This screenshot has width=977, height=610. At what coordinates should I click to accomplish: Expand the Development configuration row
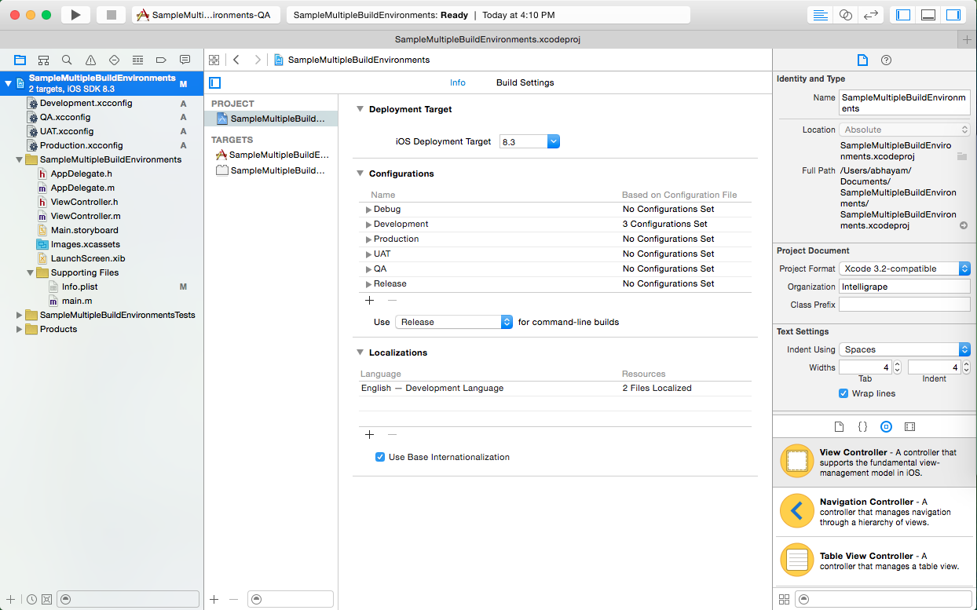tap(368, 225)
